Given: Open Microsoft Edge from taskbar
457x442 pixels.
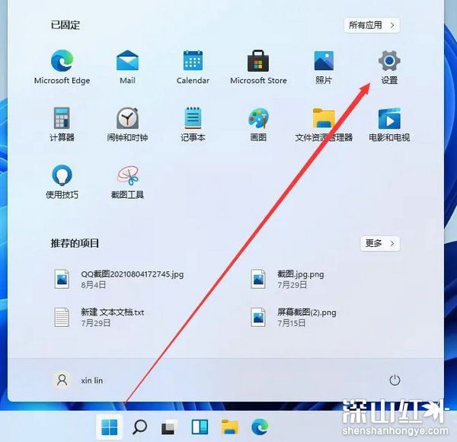Looking at the screenshot, I should 260,427.
